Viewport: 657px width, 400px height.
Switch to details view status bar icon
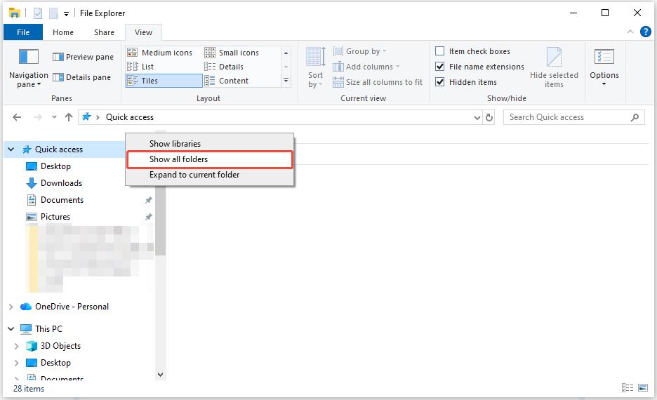point(628,388)
